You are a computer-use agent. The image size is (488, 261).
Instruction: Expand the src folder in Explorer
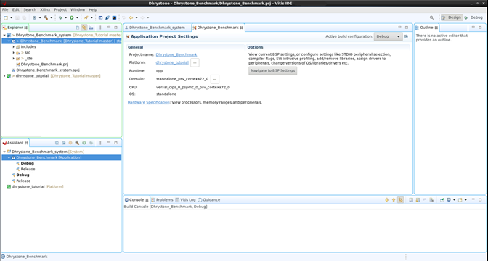(x=13, y=53)
